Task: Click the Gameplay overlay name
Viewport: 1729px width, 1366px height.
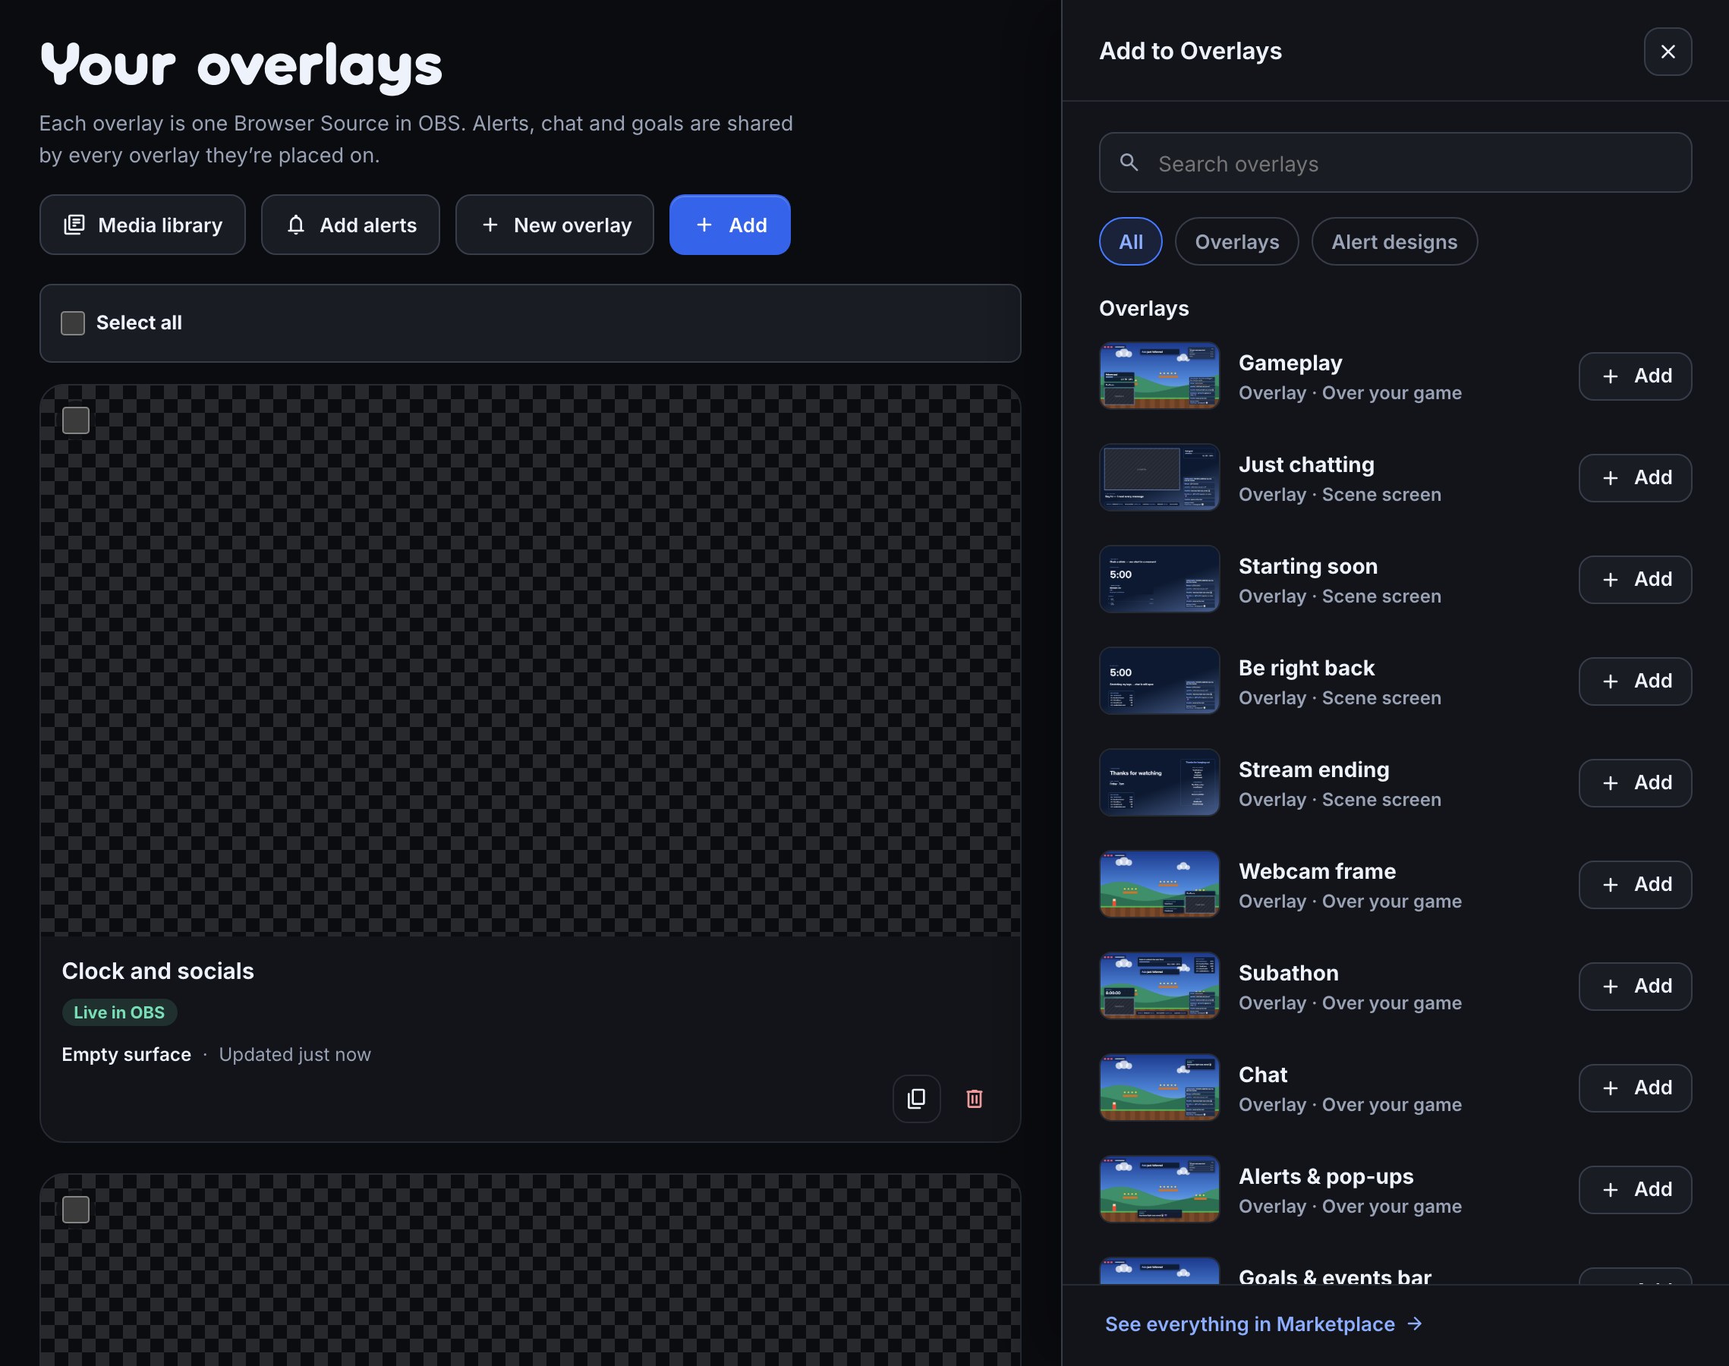Action: [x=1290, y=363]
